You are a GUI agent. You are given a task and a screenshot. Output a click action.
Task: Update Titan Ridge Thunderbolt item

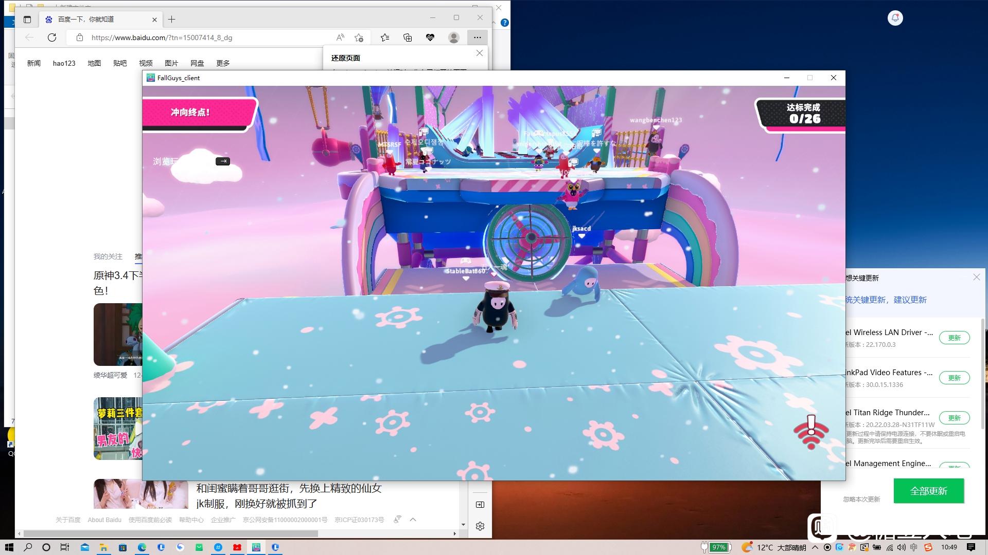tap(955, 418)
